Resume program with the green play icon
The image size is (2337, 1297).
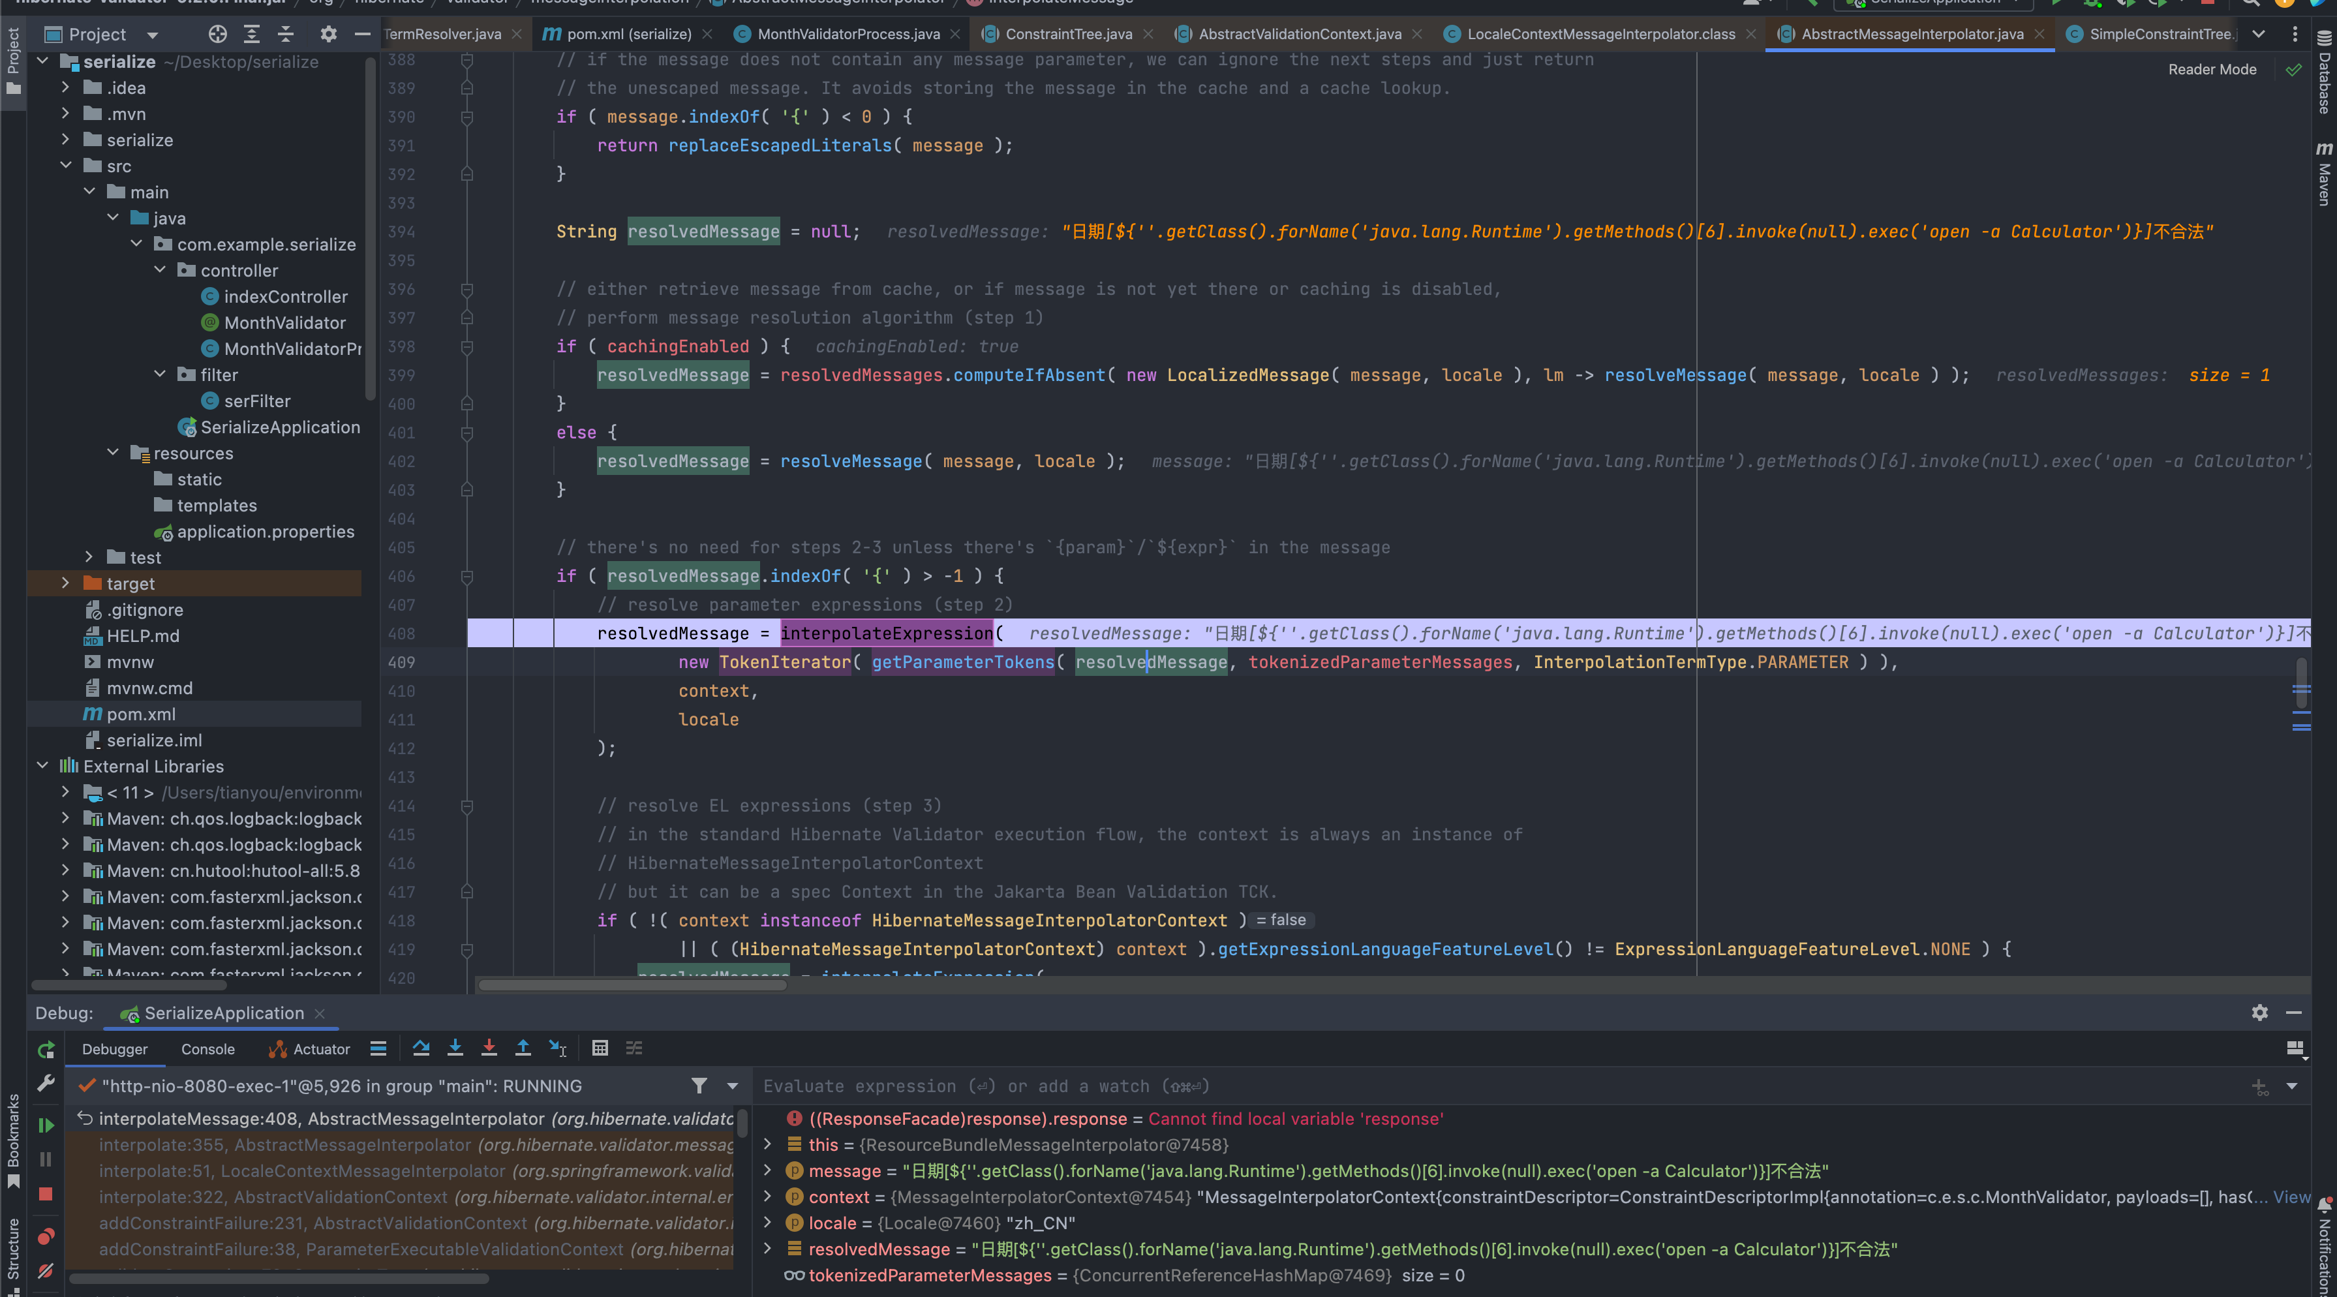click(x=46, y=1125)
